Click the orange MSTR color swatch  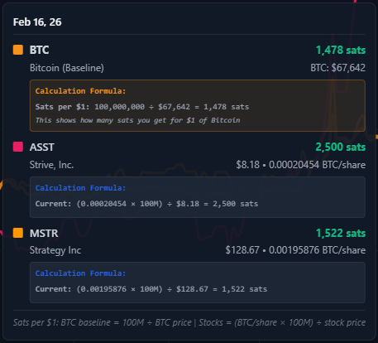(18, 233)
